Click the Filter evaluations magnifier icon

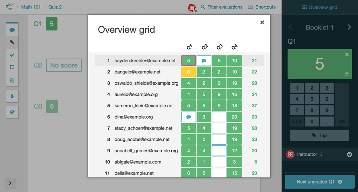(x=203, y=7)
